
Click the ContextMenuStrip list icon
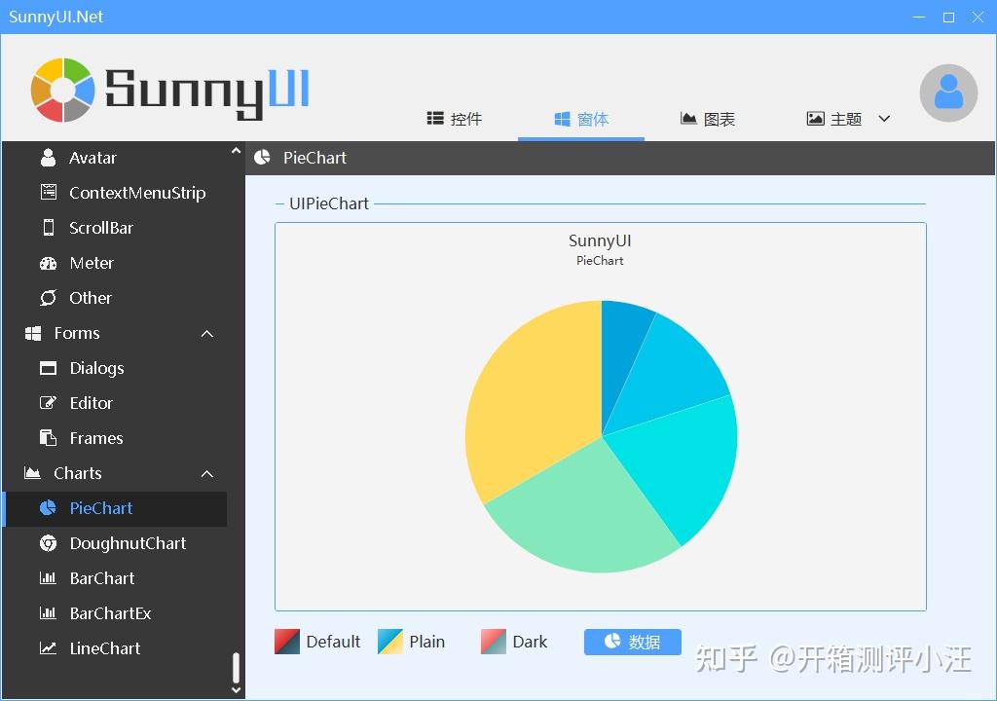click(49, 192)
